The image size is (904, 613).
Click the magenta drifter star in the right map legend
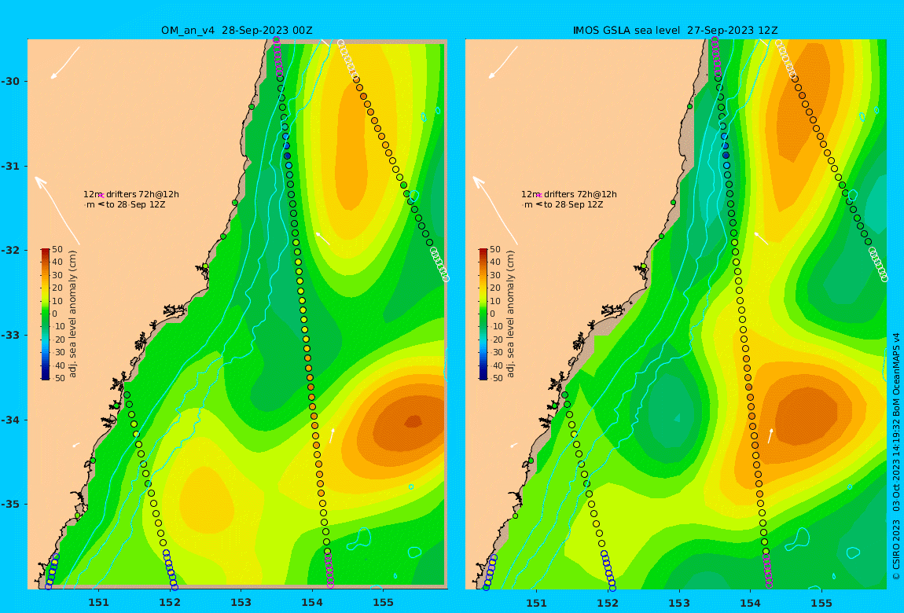(x=538, y=196)
